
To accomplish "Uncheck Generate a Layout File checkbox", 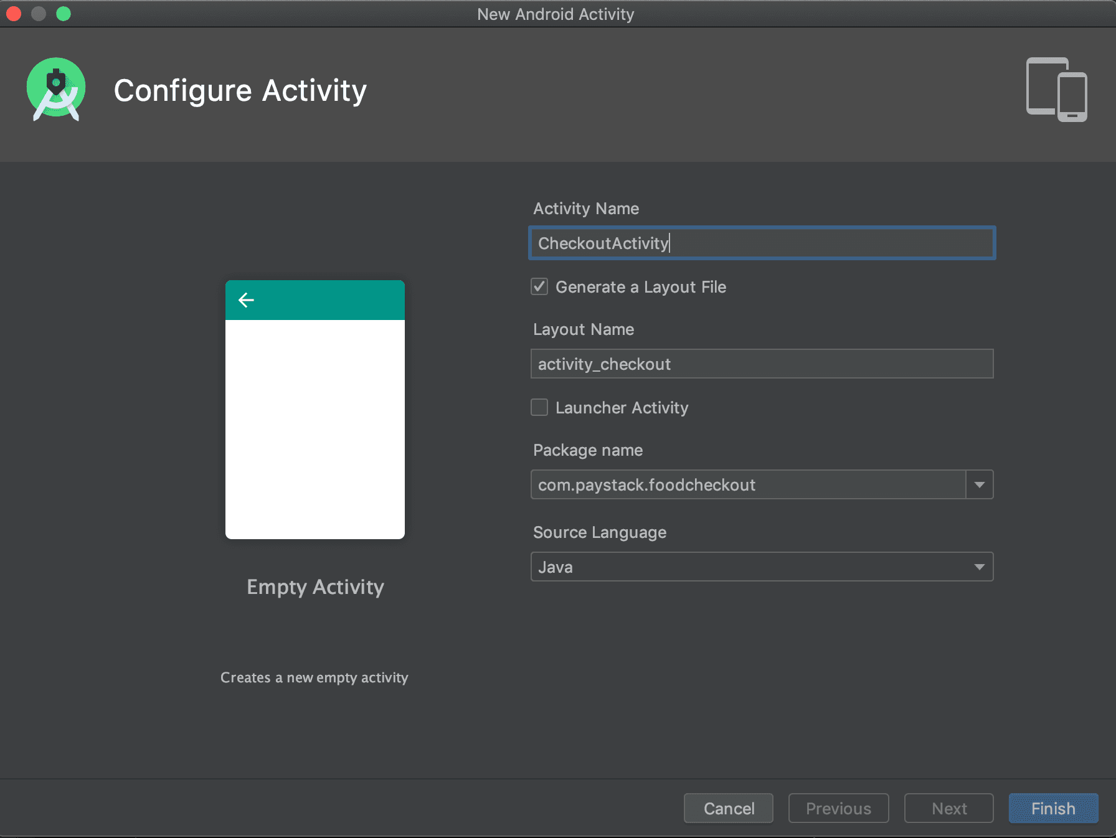I will coord(539,286).
